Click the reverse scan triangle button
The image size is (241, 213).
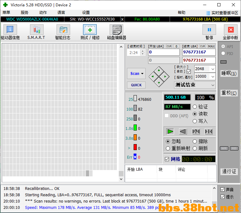[x=183, y=131]
